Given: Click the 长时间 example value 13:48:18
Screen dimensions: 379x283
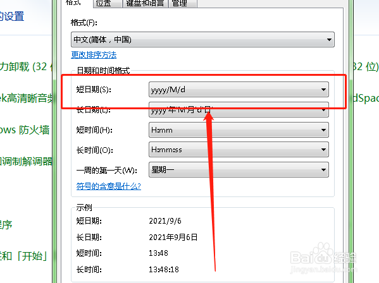Looking at the screenshot, I should pyautogui.click(x=164, y=269).
